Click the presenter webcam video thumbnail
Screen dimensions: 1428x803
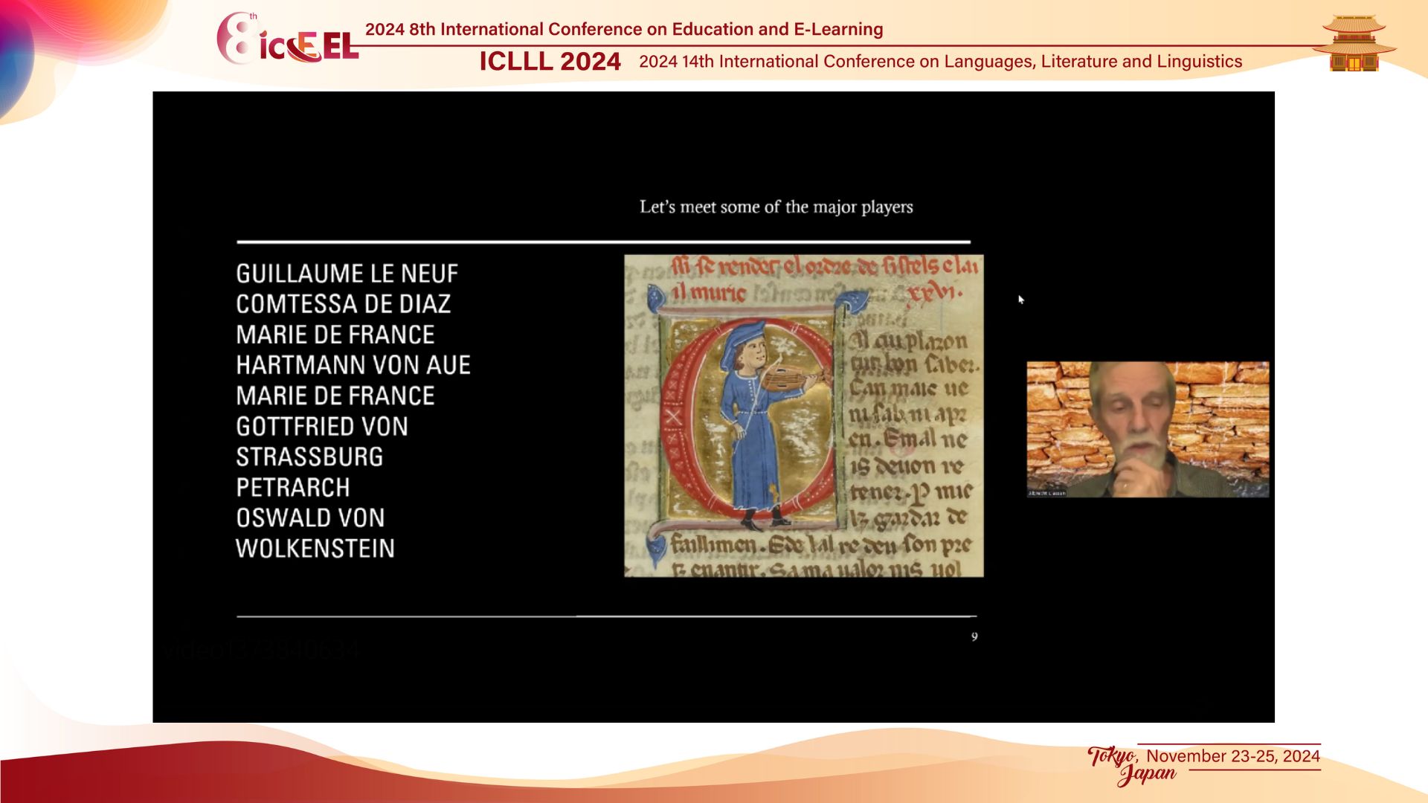pyautogui.click(x=1148, y=429)
